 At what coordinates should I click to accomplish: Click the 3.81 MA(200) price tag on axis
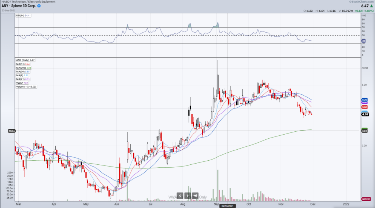coord(364,131)
